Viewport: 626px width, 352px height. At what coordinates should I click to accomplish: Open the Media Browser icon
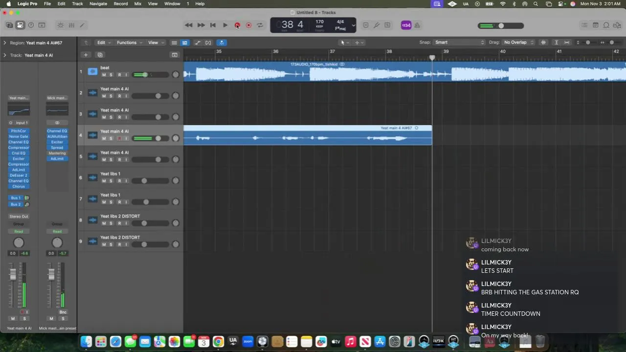click(x=617, y=25)
